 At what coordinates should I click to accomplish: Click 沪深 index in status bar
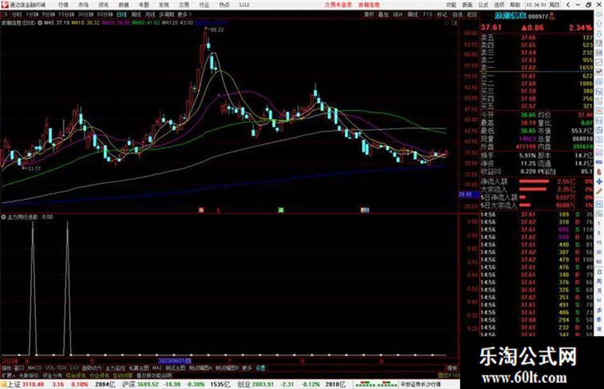[129, 385]
